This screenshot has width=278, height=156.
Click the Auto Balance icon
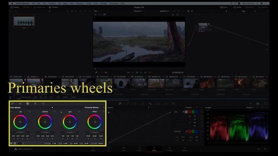pos(11,143)
